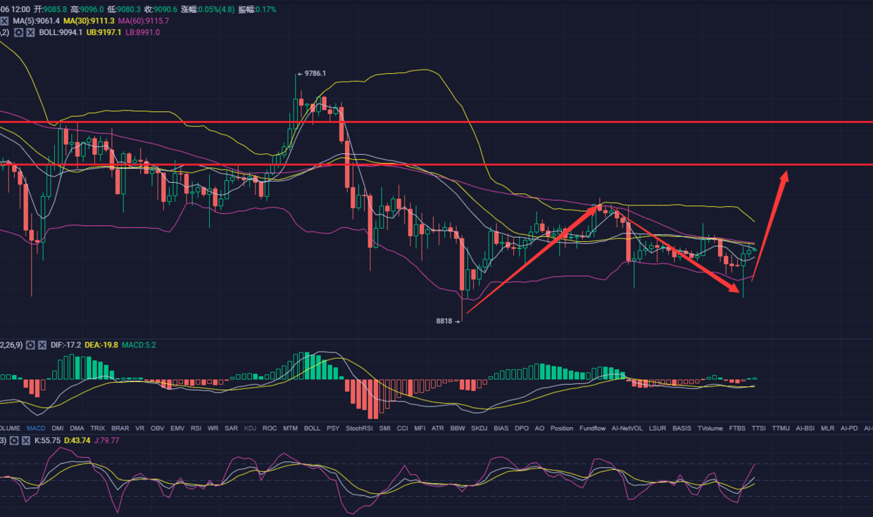Close the KDJ sub-chart panel
The width and height of the screenshot is (873, 517).
26,440
